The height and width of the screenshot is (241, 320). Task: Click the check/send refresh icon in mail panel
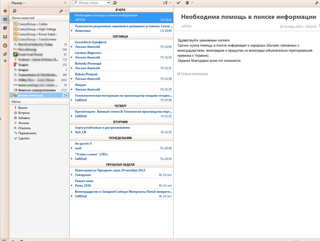point(14,11)
